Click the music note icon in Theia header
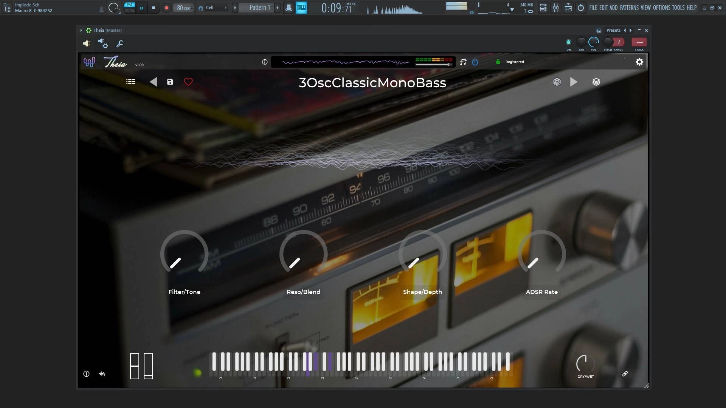The image size is (726, 408). pos(463,62)
